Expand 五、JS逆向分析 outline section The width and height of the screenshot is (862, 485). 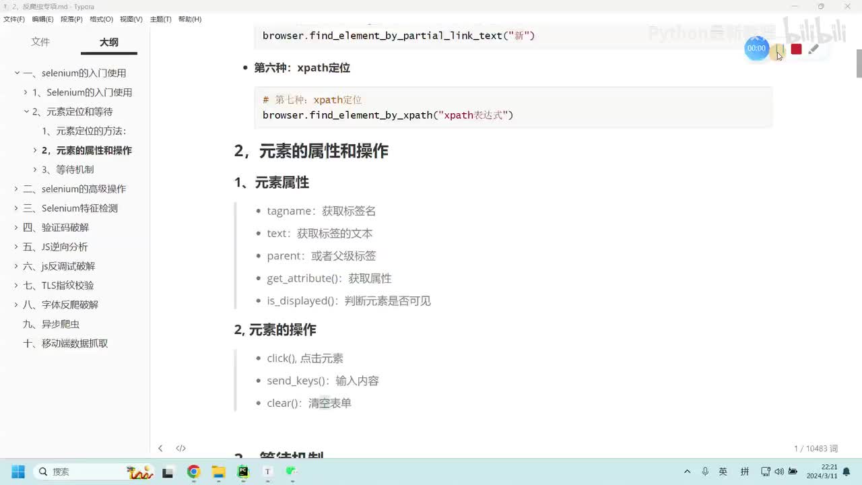(x=17, y=247)
